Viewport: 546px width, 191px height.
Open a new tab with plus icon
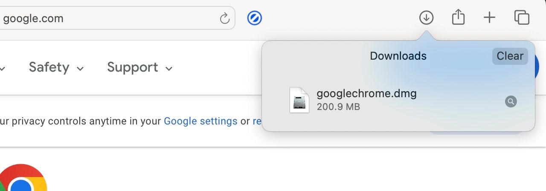[489, 18]
